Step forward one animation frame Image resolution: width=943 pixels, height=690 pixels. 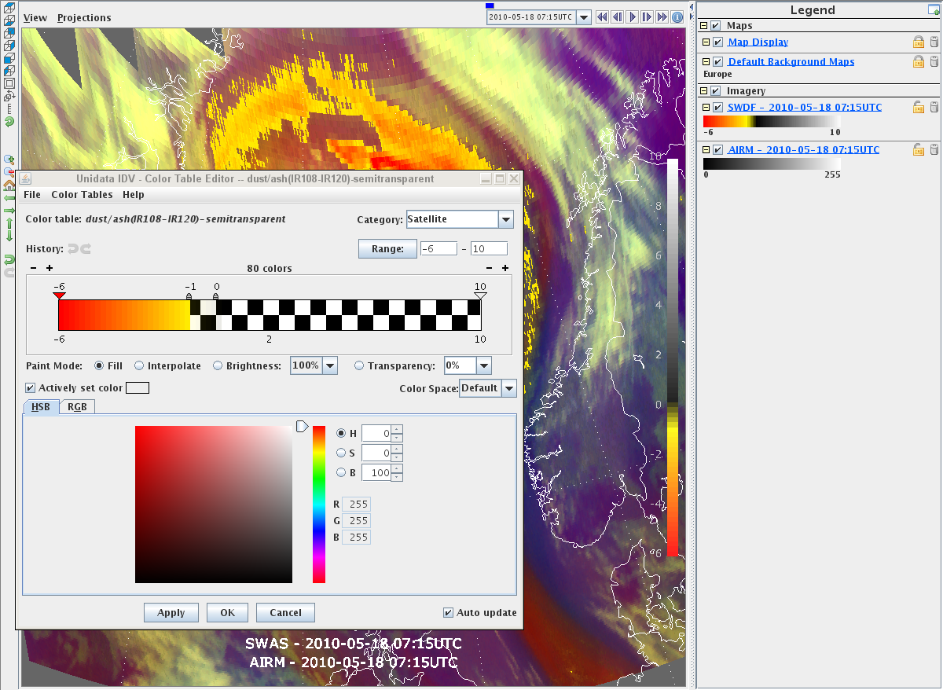tap(647, 17)
